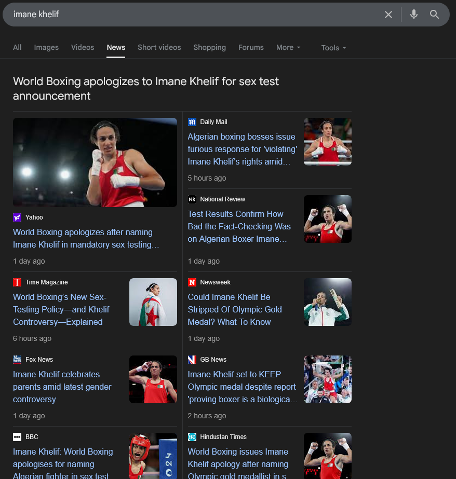Image resolution: width=456 pixels, height=479 pixels.
Task: Click the Fox News logo icon
Action: click(17, 360)
